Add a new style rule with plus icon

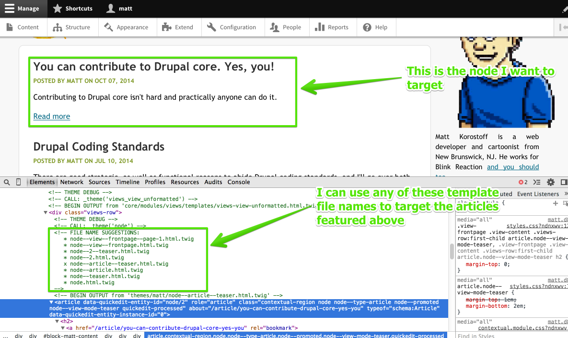[556, 203]
